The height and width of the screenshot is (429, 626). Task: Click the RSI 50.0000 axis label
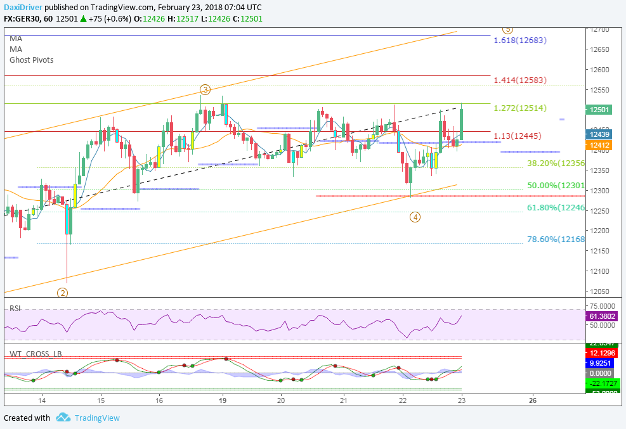click(x=603, y=325)
